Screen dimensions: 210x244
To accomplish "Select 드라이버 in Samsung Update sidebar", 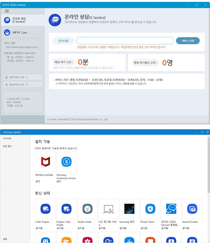I will tap(7, 138).
